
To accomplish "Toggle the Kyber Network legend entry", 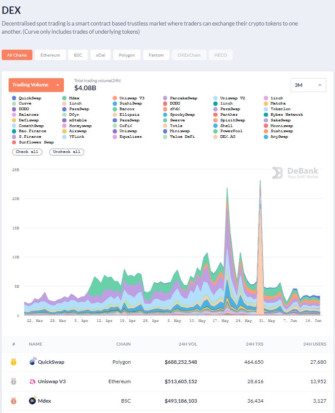I will tap(284, 114).
